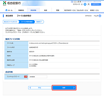Select the small font size button
Screen dimensions: 104x99
(x=82, y=4)
